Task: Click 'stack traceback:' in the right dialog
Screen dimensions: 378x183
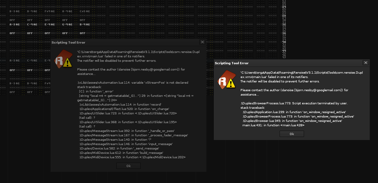Action: tap(253, 107)
